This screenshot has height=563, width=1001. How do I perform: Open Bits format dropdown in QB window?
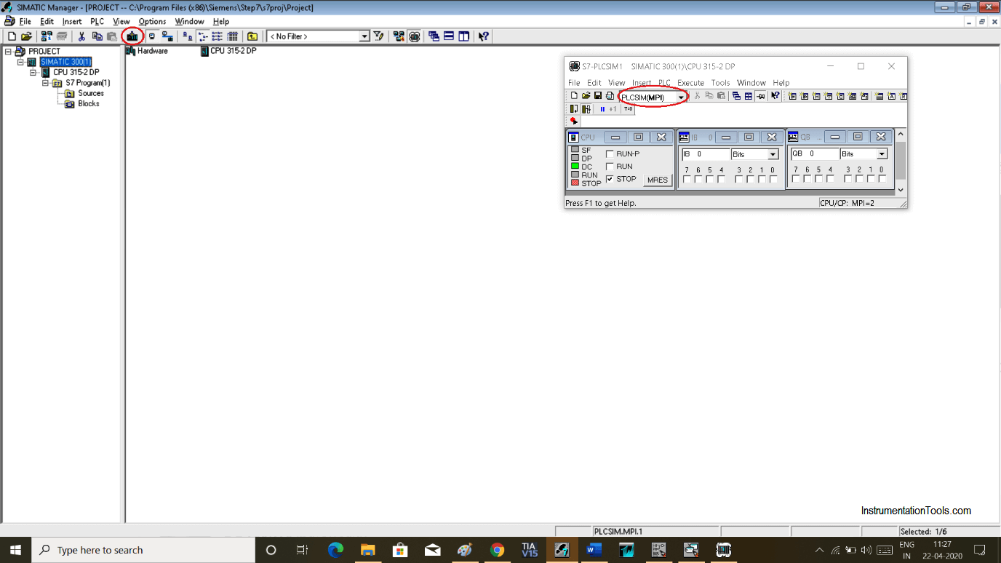pos(882,154)
